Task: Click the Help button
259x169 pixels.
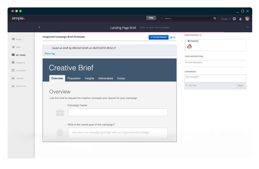Action: click(x=151, y=18)
